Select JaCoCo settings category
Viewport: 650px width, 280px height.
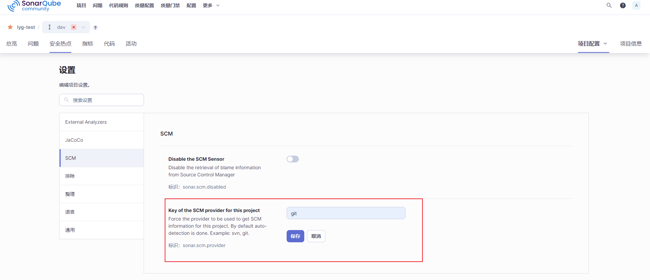[x=102, y=140]
